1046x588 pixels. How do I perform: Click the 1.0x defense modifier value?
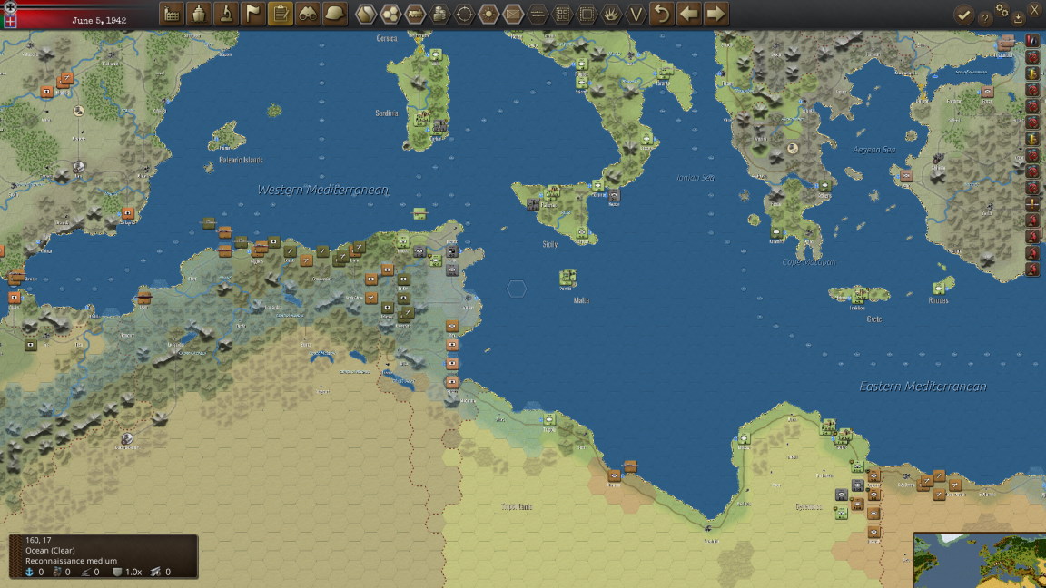(133, 572)
